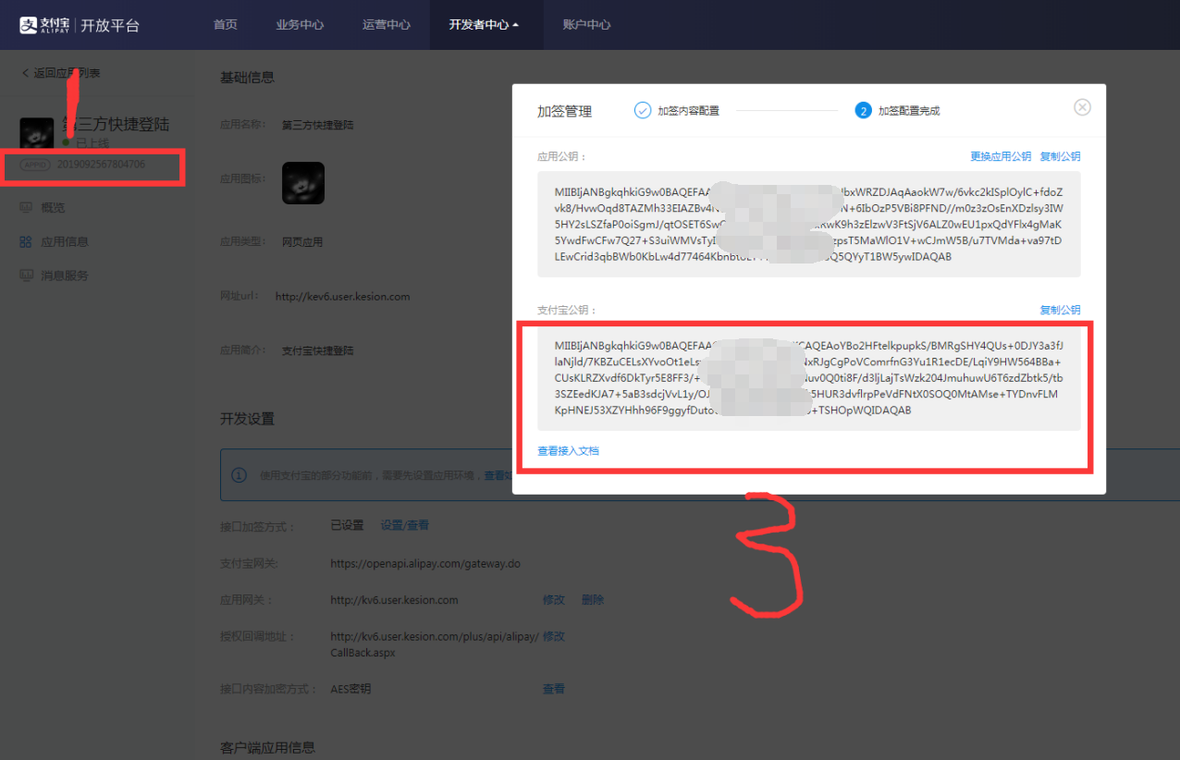
Task: Click the 概览 monitor icon in the sidebar
Action: [x=26, y=207]
